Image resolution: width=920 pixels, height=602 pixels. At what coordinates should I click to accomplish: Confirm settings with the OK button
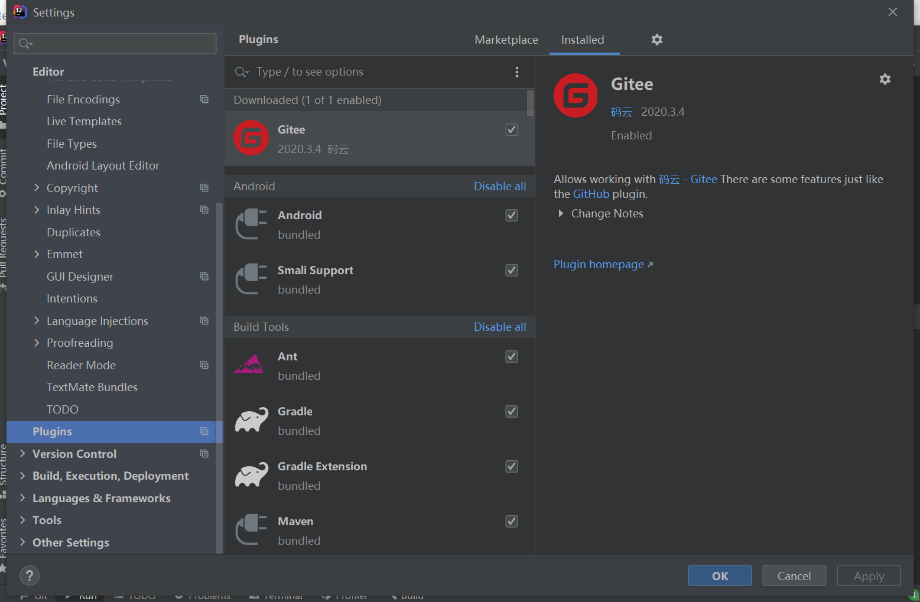[x=720, y=575]
